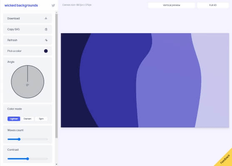Screen dimensions: 232x166
Task: Select the Lighten color mode
Action: pyautogui.click(x=14, y=119)
